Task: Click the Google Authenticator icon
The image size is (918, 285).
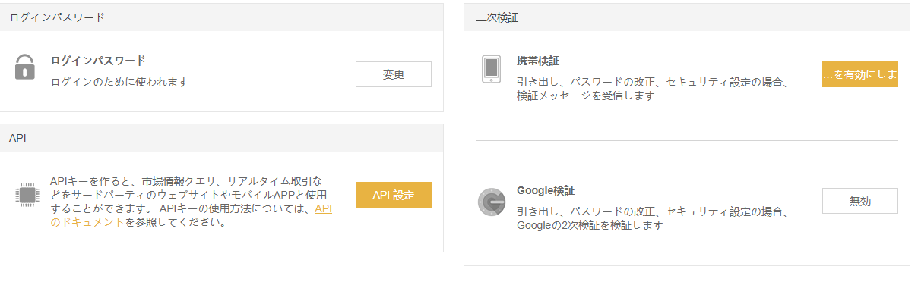Action: [x=492, y=202]
